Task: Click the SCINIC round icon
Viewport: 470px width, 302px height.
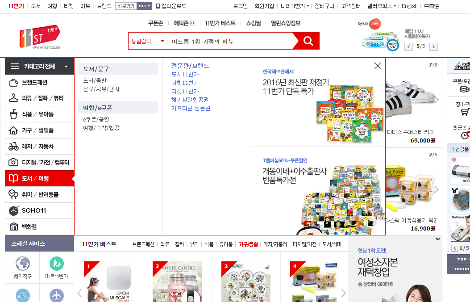Action: [x=23, y=296]
